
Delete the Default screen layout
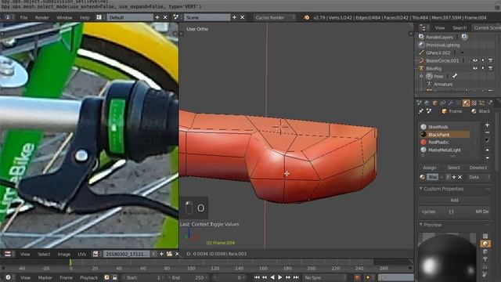click(165, 17)
